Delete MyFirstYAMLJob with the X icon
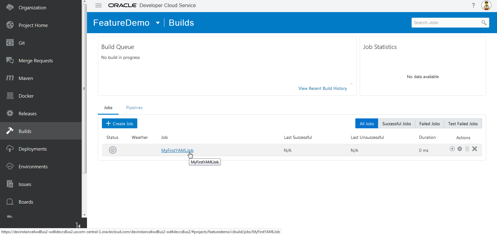 (x=475, y=149)
